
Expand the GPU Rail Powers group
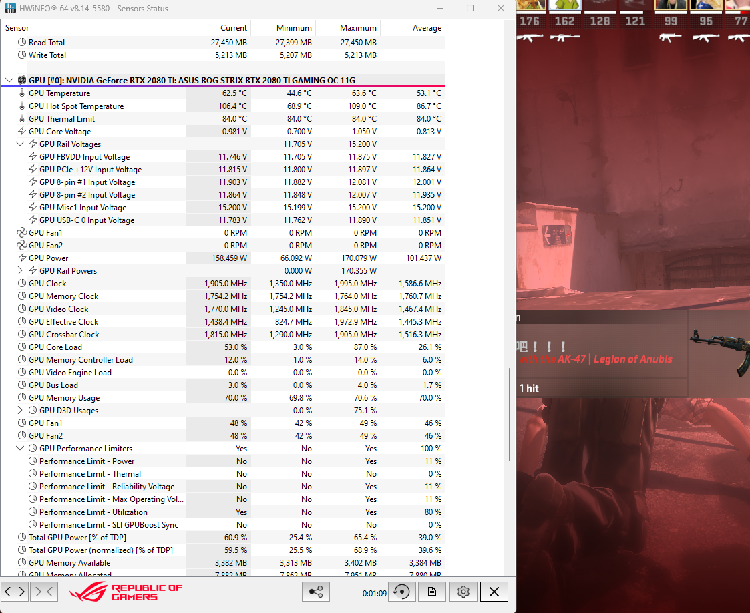[x=20, y=270]
